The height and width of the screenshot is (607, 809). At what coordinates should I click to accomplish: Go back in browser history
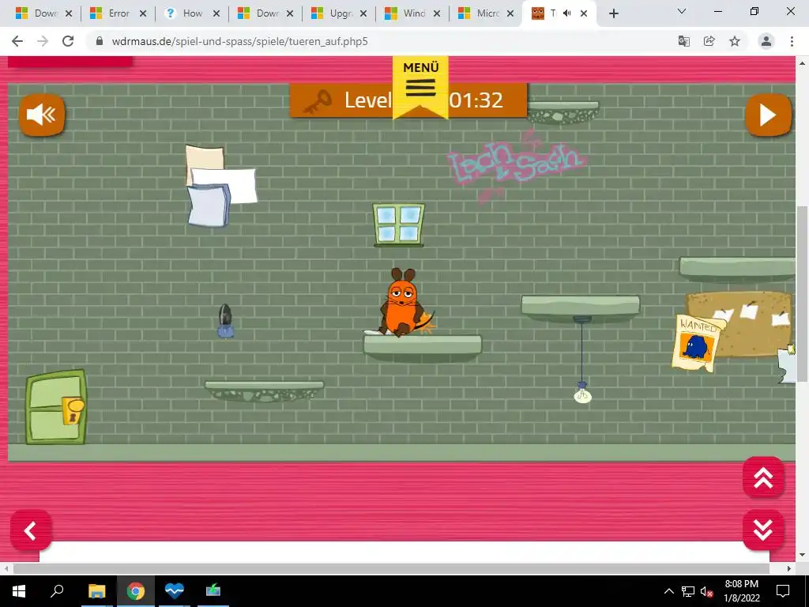pyautogui.click(x=17, y=41)
